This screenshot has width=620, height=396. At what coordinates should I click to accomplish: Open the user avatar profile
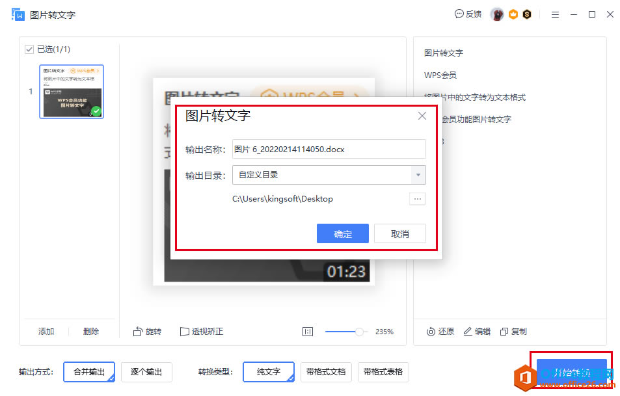497,14
